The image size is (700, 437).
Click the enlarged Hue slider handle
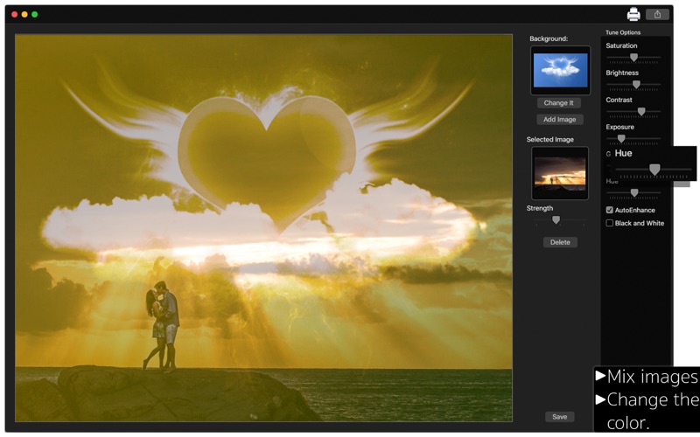654,170
